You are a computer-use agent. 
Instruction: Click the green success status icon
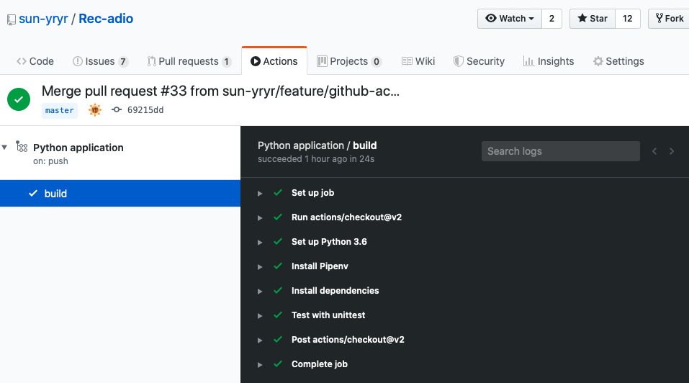[x=19, y=99]
